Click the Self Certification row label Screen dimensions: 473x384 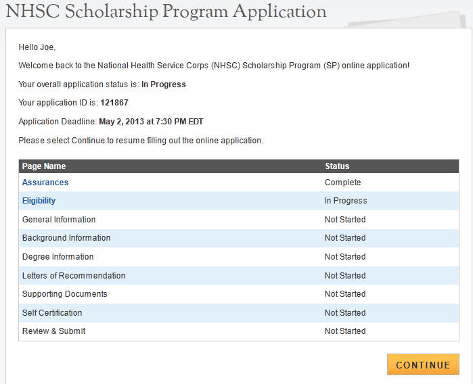(x=52, y=313)
